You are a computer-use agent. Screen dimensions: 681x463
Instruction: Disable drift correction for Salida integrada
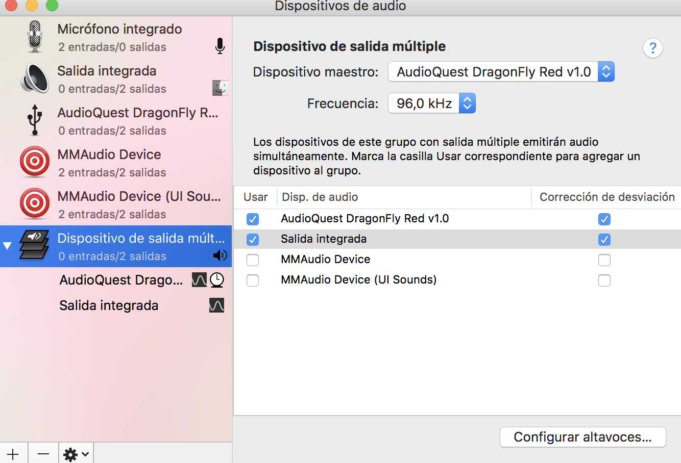point(604,240)
